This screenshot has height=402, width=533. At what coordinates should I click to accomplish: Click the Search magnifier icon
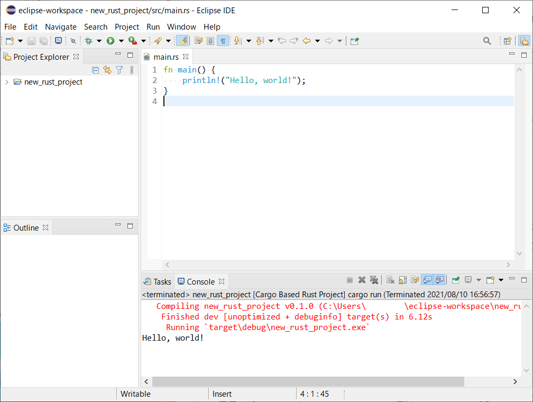pos(487,41)
